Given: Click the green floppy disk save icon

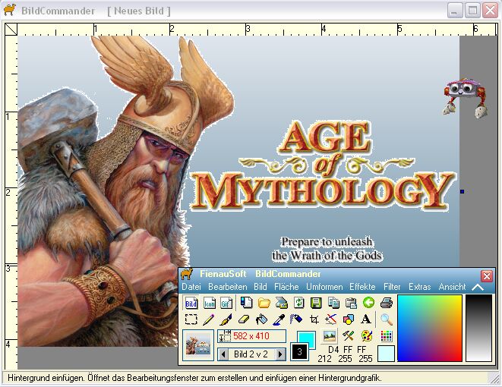Looking at the screenshot, I should [316, 303].
